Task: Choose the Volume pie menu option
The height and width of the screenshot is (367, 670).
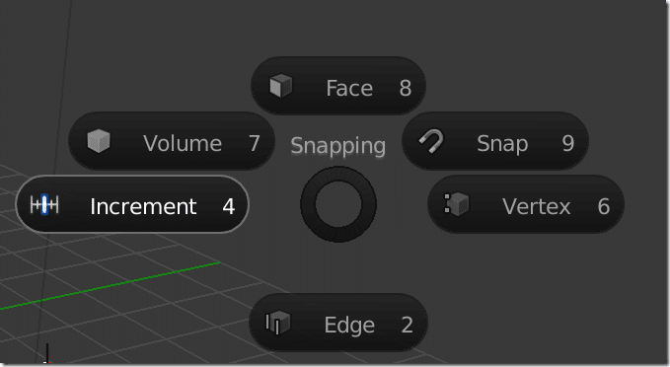Action: (x=172, y=141)
